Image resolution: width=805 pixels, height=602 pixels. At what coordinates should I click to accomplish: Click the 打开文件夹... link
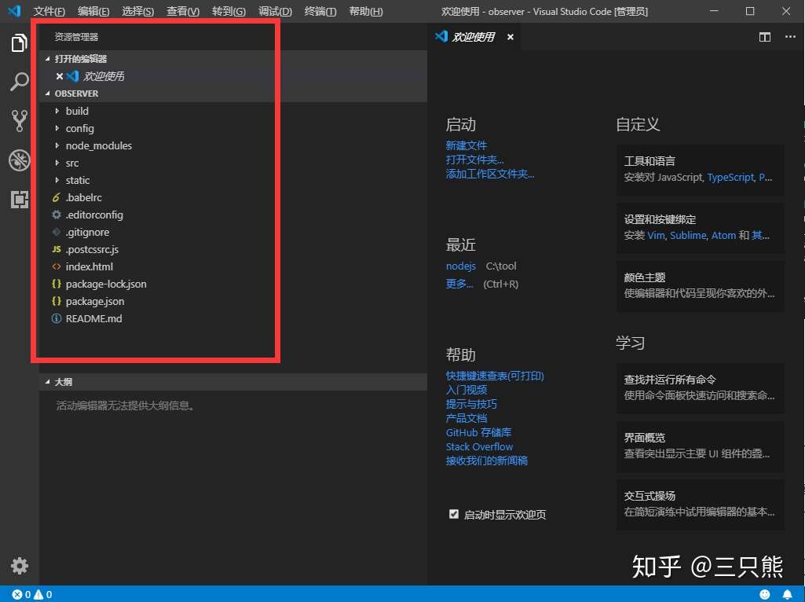click(475, 160)
